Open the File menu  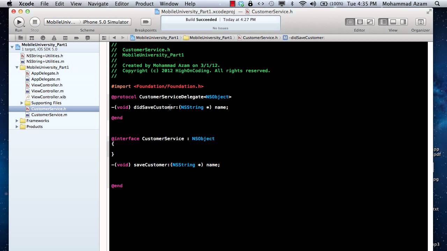click(44, 4)
